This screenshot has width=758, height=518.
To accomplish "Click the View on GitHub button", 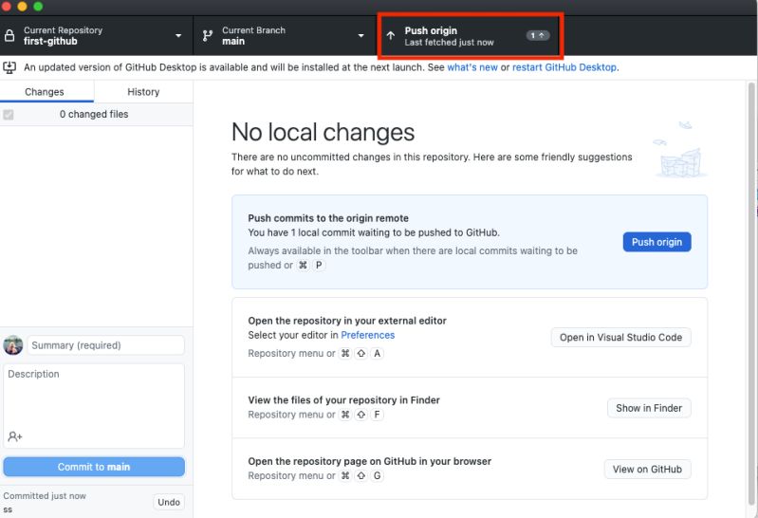I will pyautogui.click(x=647, y=470).
